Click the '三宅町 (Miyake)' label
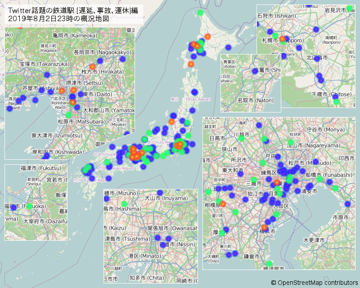 (118, 122)
